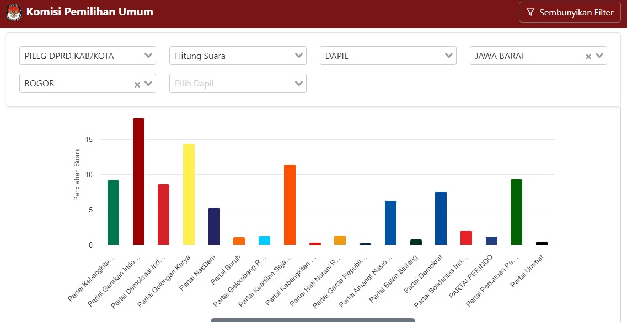Open the Hitung Suara dropdown
Image resolution: width=627 pixels, height=322 pixels.
[x=238, y=56]
